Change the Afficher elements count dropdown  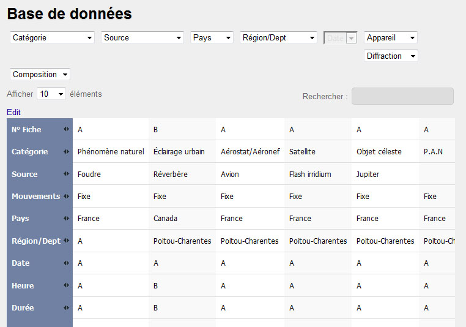click(x=51, y=94)
